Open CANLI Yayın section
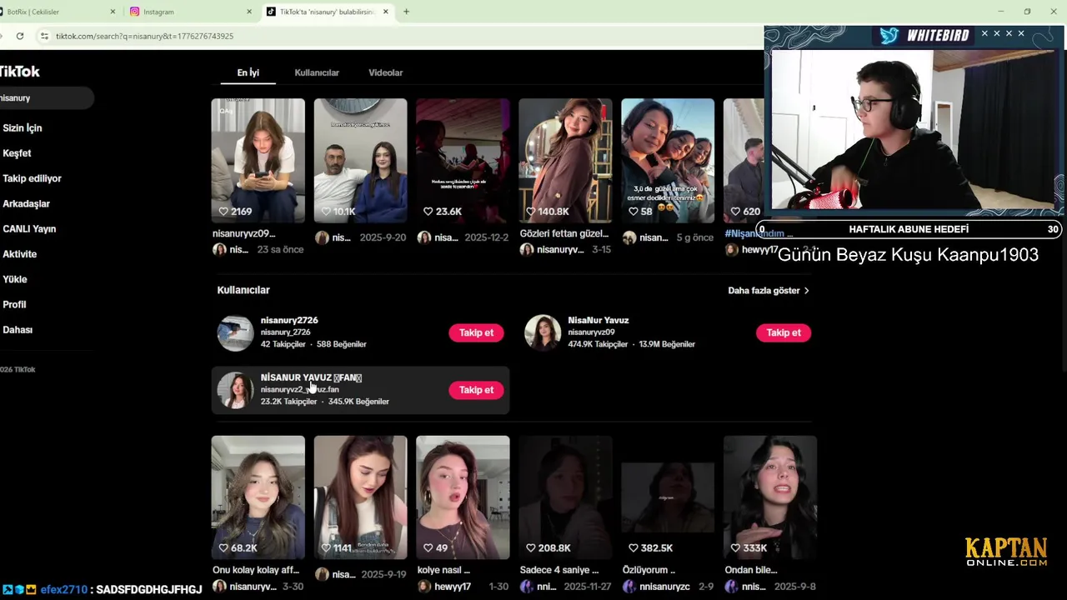1067x600 pixels. [29, 229]
